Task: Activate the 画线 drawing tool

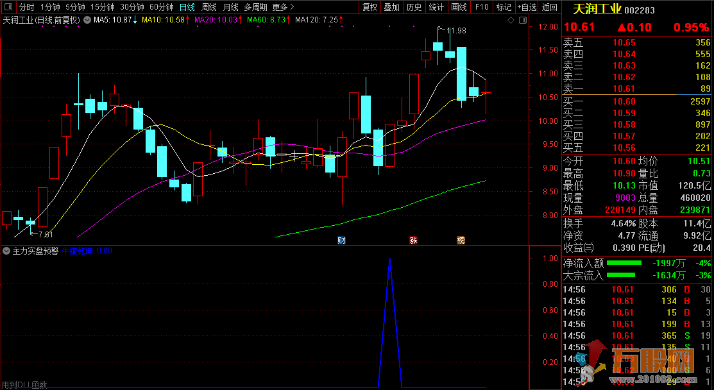Action: tap(459, 7)
